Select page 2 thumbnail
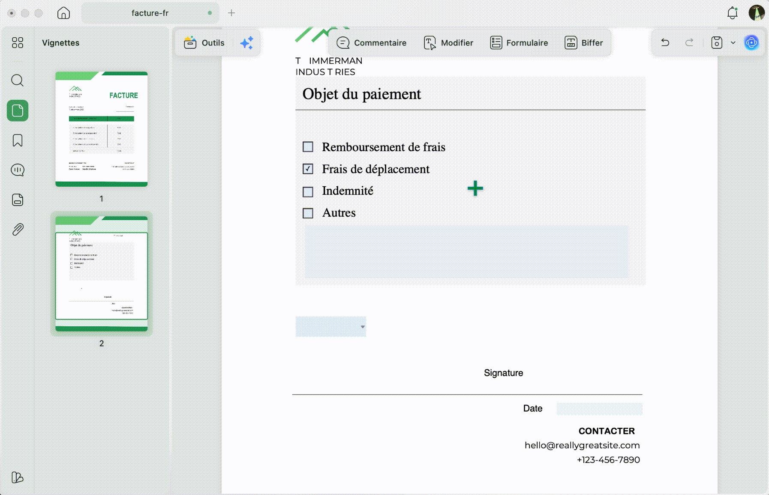Viewport: 769px width, 495px height. click(x=102, y=274)
